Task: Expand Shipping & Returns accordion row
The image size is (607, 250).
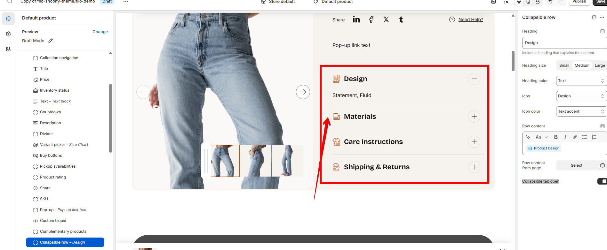Action: click(x=474, y=167)
